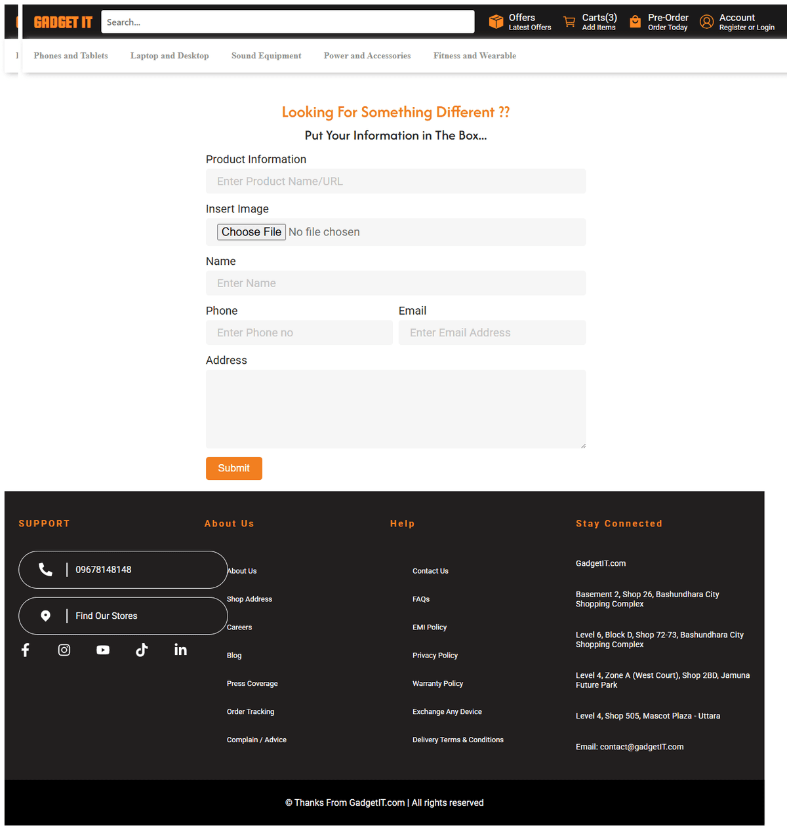The width and height of the screenshot is (787, 830).
Task: Open the LinkedIn social icon
Action: click(180, 650)
